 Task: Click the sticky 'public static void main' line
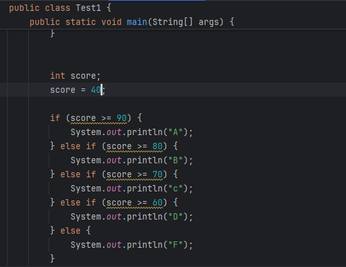pyautogui.click(x=132, y=22)
